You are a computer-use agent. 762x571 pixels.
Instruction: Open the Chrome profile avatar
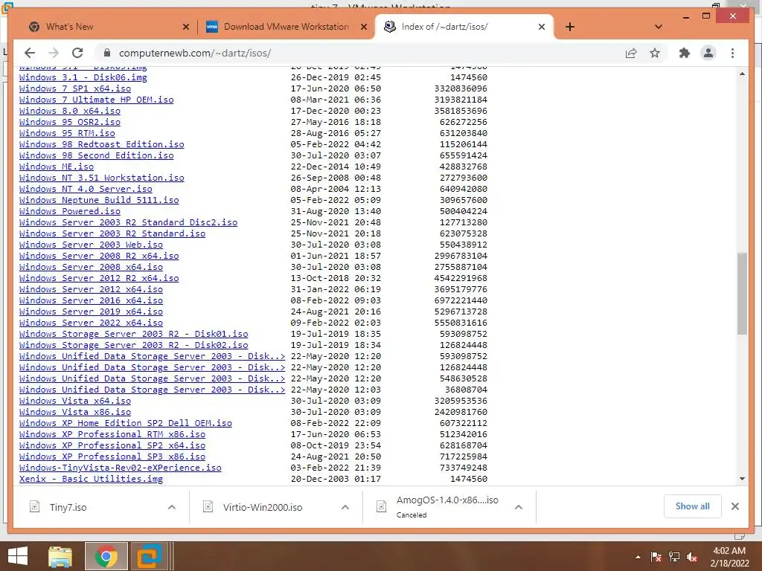click(708, 53)
